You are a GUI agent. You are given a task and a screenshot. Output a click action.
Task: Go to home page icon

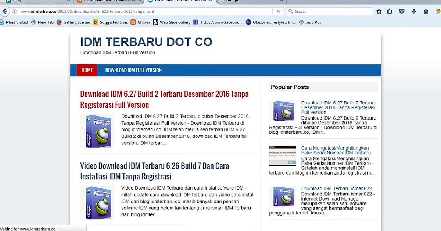tap(426, 11)
